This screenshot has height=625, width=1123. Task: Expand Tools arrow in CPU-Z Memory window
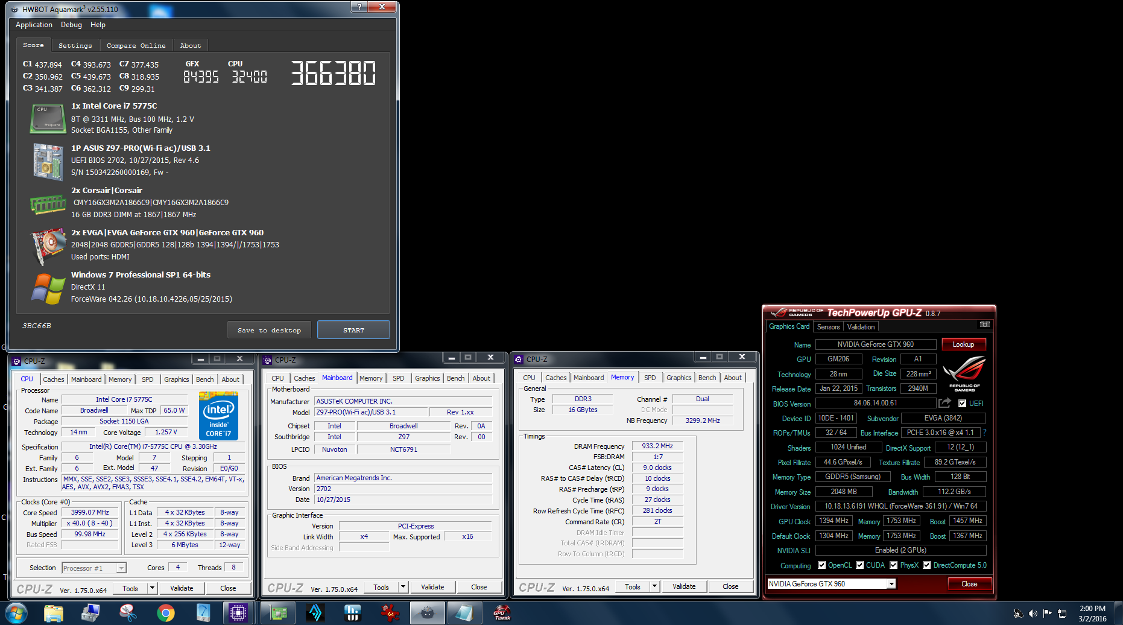pos(654,586)
